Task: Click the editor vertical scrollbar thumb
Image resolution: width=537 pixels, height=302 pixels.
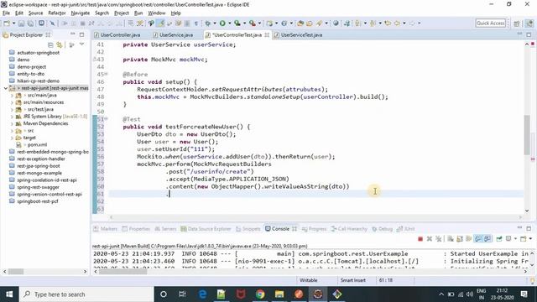Action: (527, 134)
